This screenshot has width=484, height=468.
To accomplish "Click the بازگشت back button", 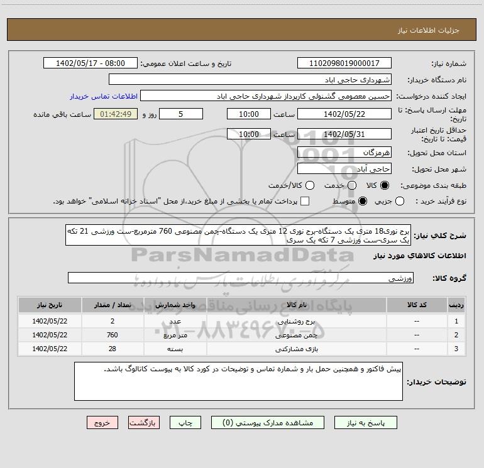I will [x=144, y=423].
